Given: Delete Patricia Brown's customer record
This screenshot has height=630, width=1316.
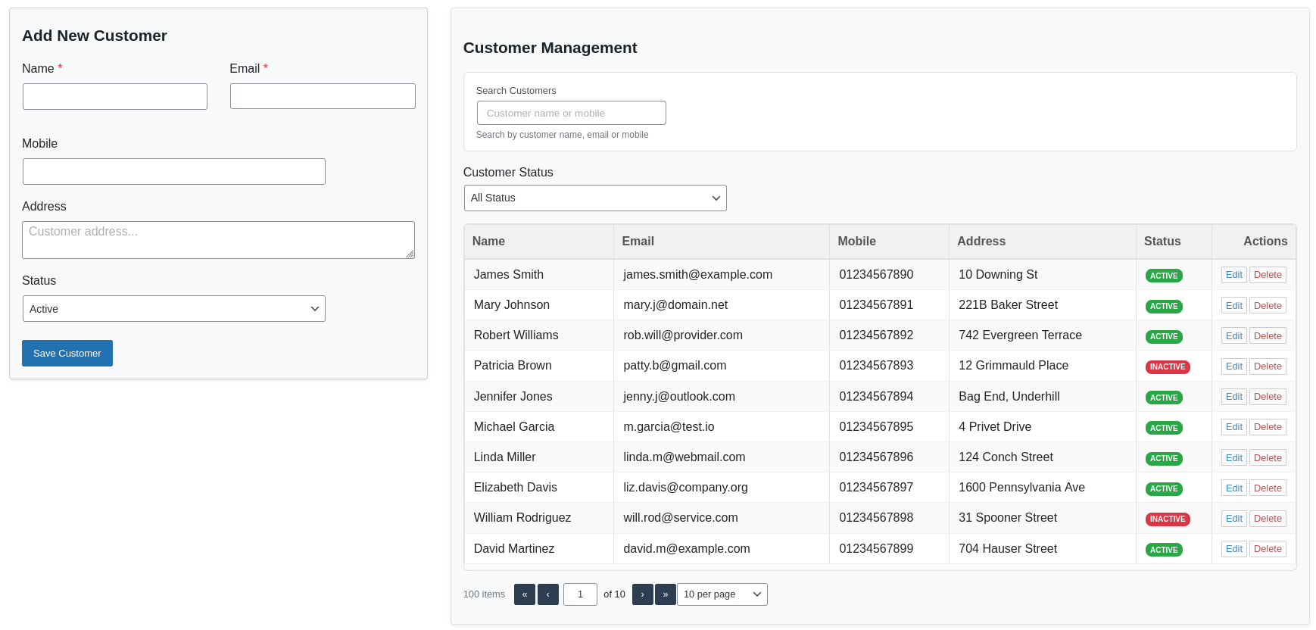Looking at the screenshot, I should 1267,366.
